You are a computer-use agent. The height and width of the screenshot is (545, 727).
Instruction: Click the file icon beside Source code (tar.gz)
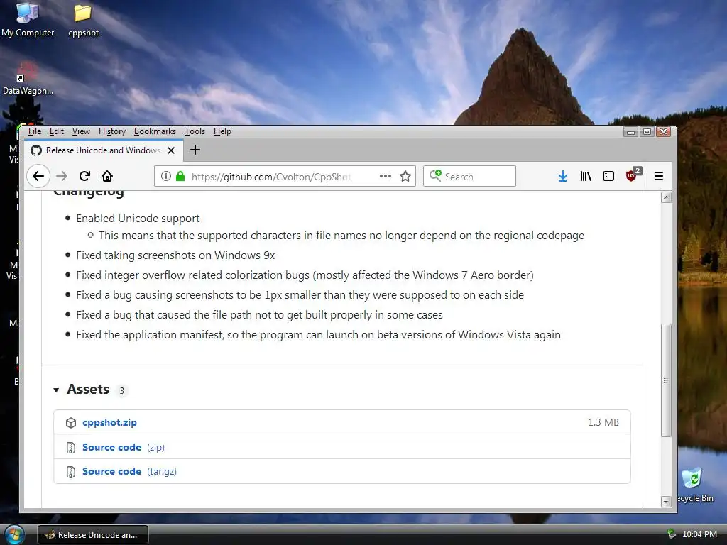[71, 472]
